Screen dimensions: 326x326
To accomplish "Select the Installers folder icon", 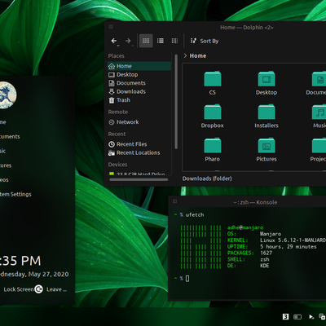I will pos(267,112).
